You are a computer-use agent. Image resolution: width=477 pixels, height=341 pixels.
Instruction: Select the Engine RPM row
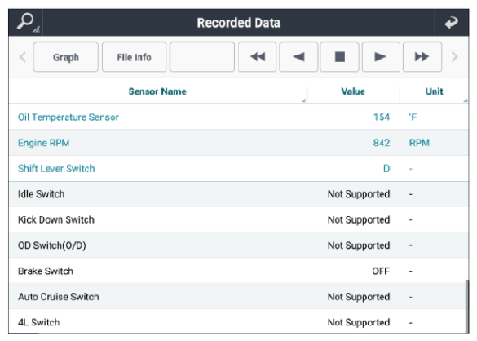click(x=239, y=143)
